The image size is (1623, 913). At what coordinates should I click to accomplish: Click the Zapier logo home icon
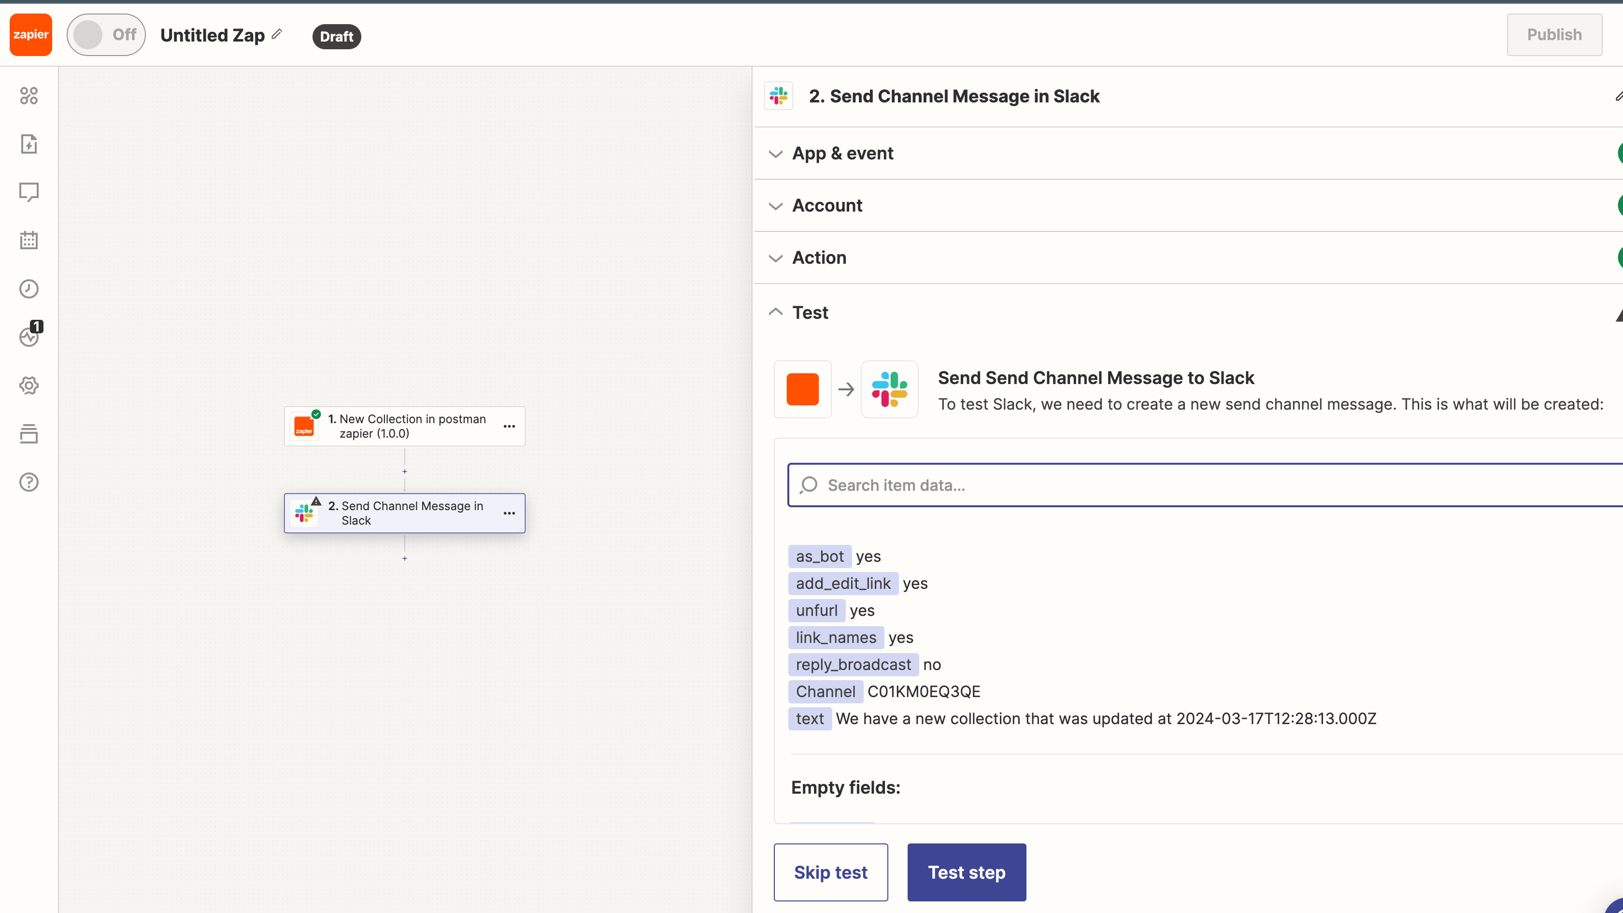click(30, 35)
